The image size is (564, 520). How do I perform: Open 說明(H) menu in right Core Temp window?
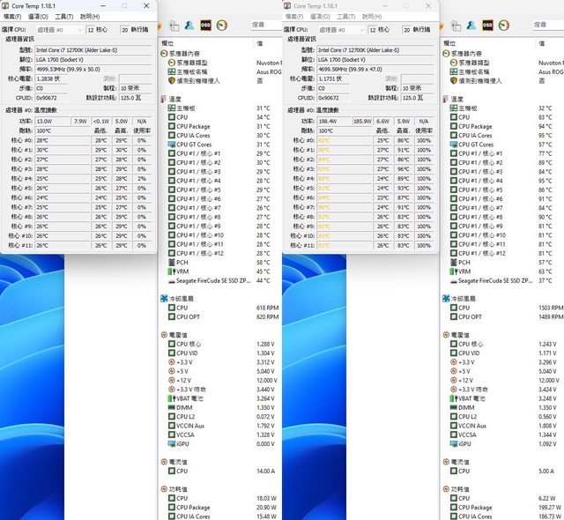pyautogui.click(x=371, y=17)
